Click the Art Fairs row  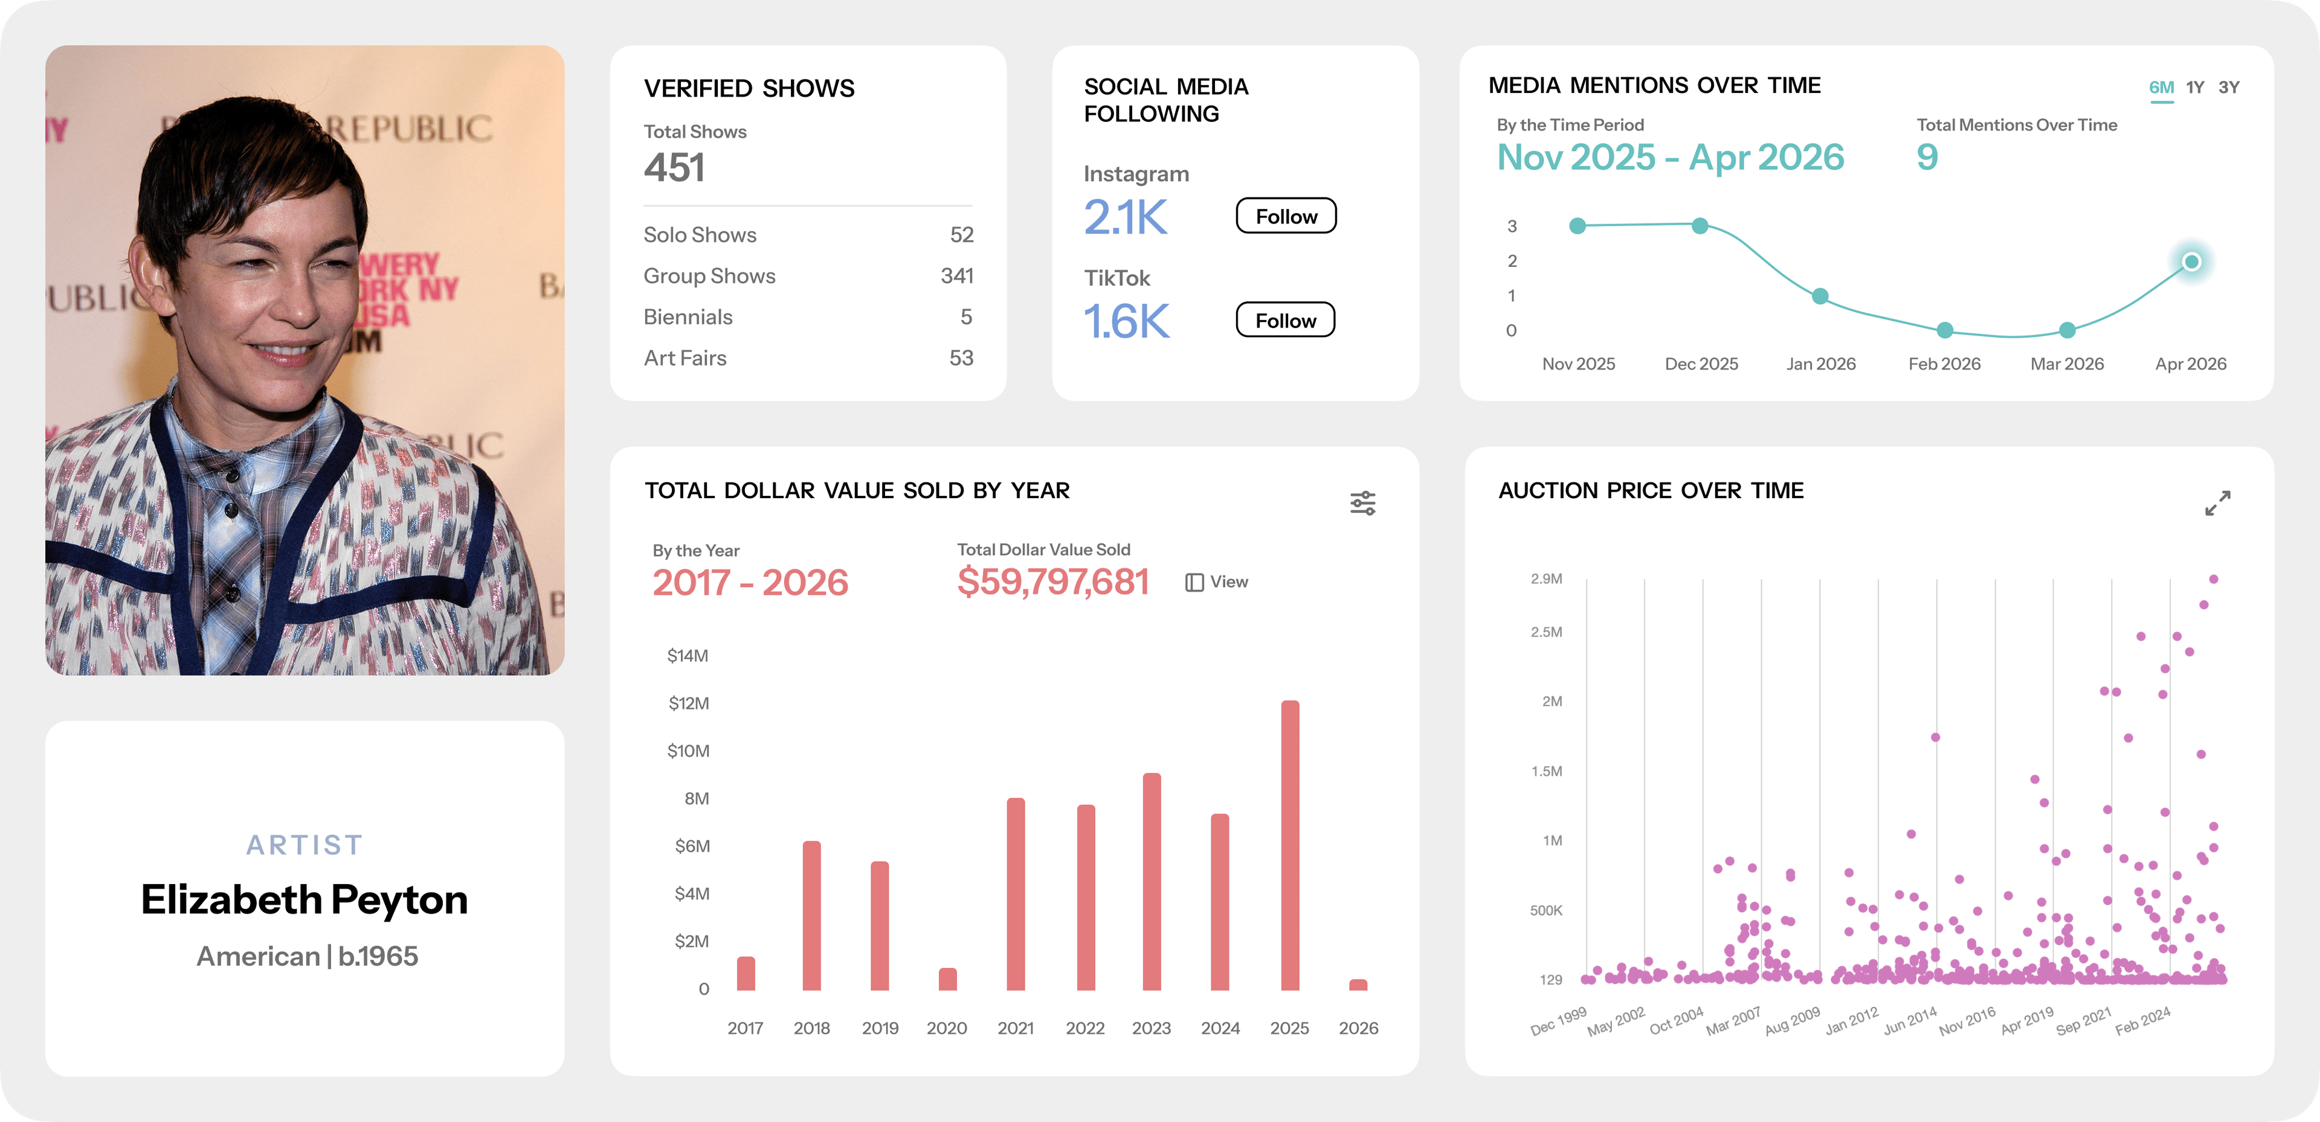(x=808, y=357)
